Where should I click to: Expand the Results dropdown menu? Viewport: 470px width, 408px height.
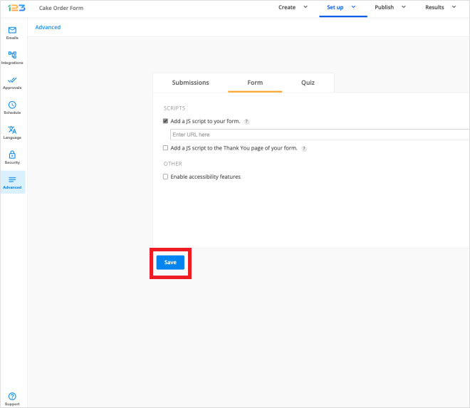click(440, 8)
